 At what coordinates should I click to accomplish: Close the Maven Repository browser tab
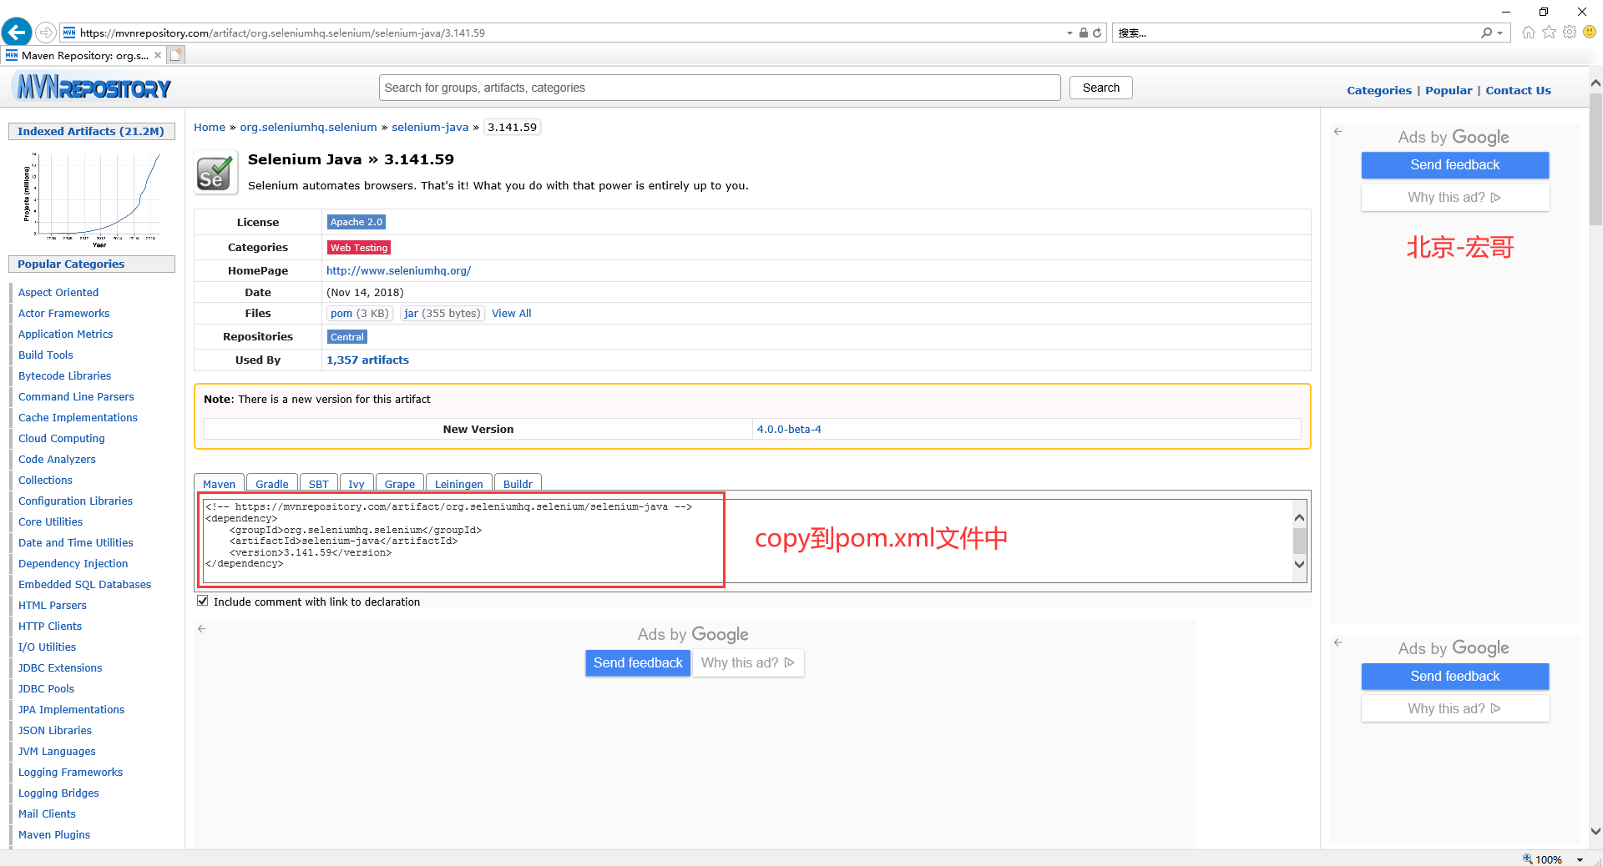point(157,55)
